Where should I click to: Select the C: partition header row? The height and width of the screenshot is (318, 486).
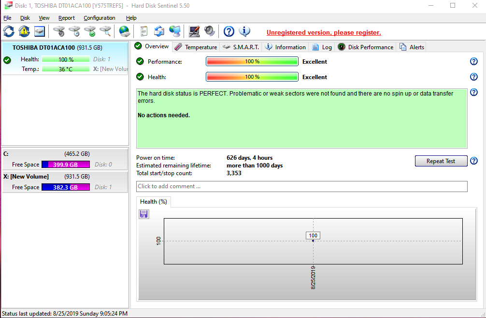point(65,154)
